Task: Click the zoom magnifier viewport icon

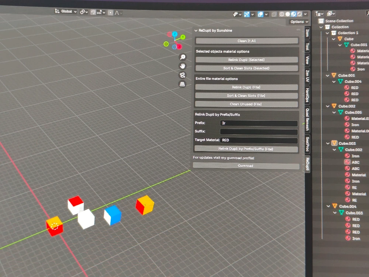Action: tap(182, 57)
